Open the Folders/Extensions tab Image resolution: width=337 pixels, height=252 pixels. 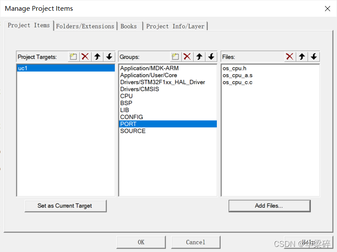coord(85,26)
